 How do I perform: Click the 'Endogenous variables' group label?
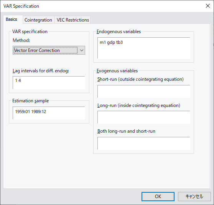(x=119, y=32)
